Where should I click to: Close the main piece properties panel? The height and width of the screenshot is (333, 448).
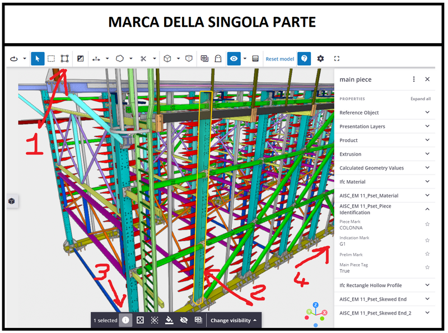tap(427, 79)
